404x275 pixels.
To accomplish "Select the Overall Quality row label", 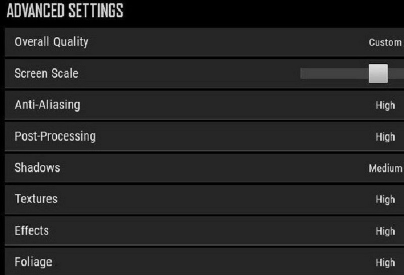I will [52, 42].
